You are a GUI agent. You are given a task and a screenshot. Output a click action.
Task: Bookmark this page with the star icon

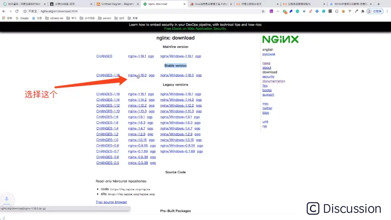coord(263,11)
